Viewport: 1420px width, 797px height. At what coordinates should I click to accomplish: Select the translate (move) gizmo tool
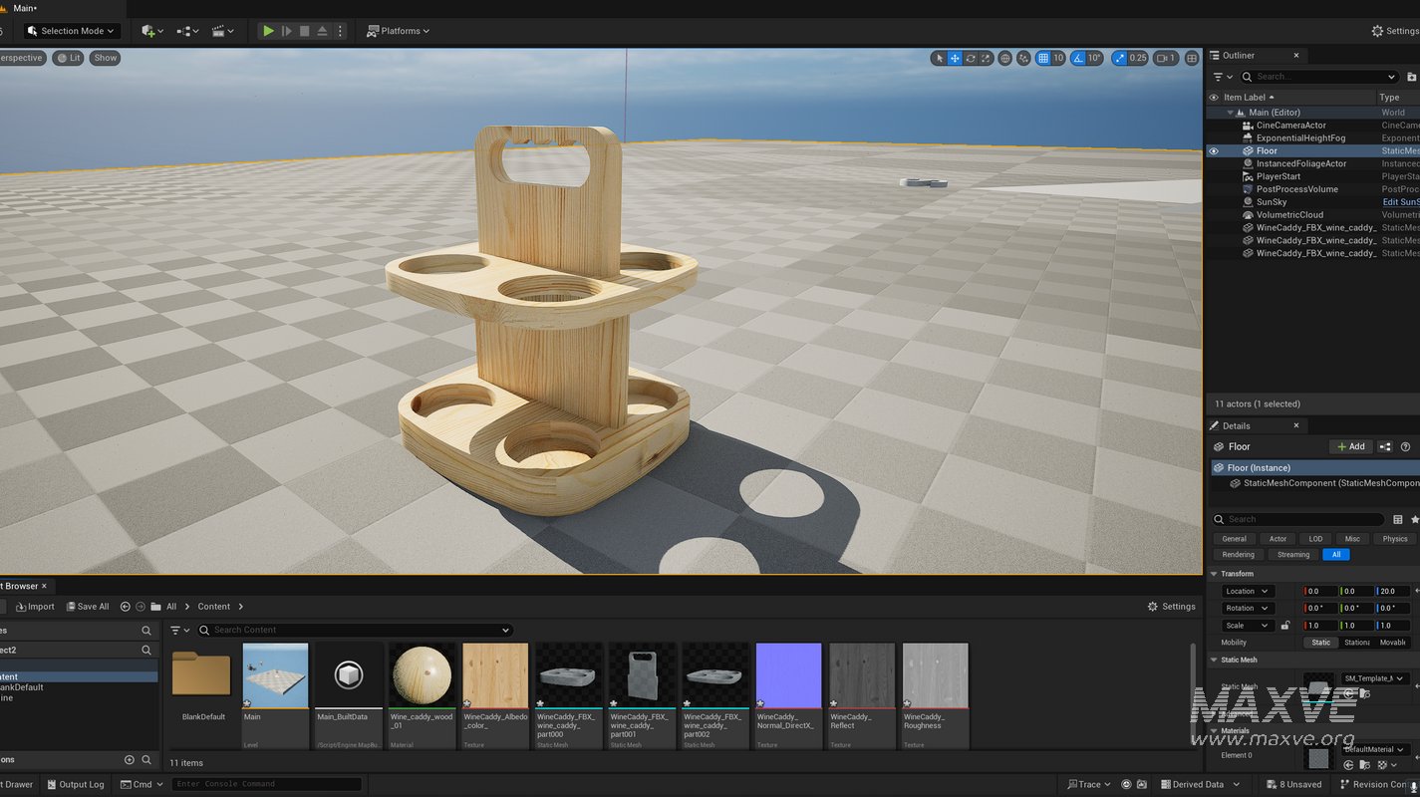(955, 58)
